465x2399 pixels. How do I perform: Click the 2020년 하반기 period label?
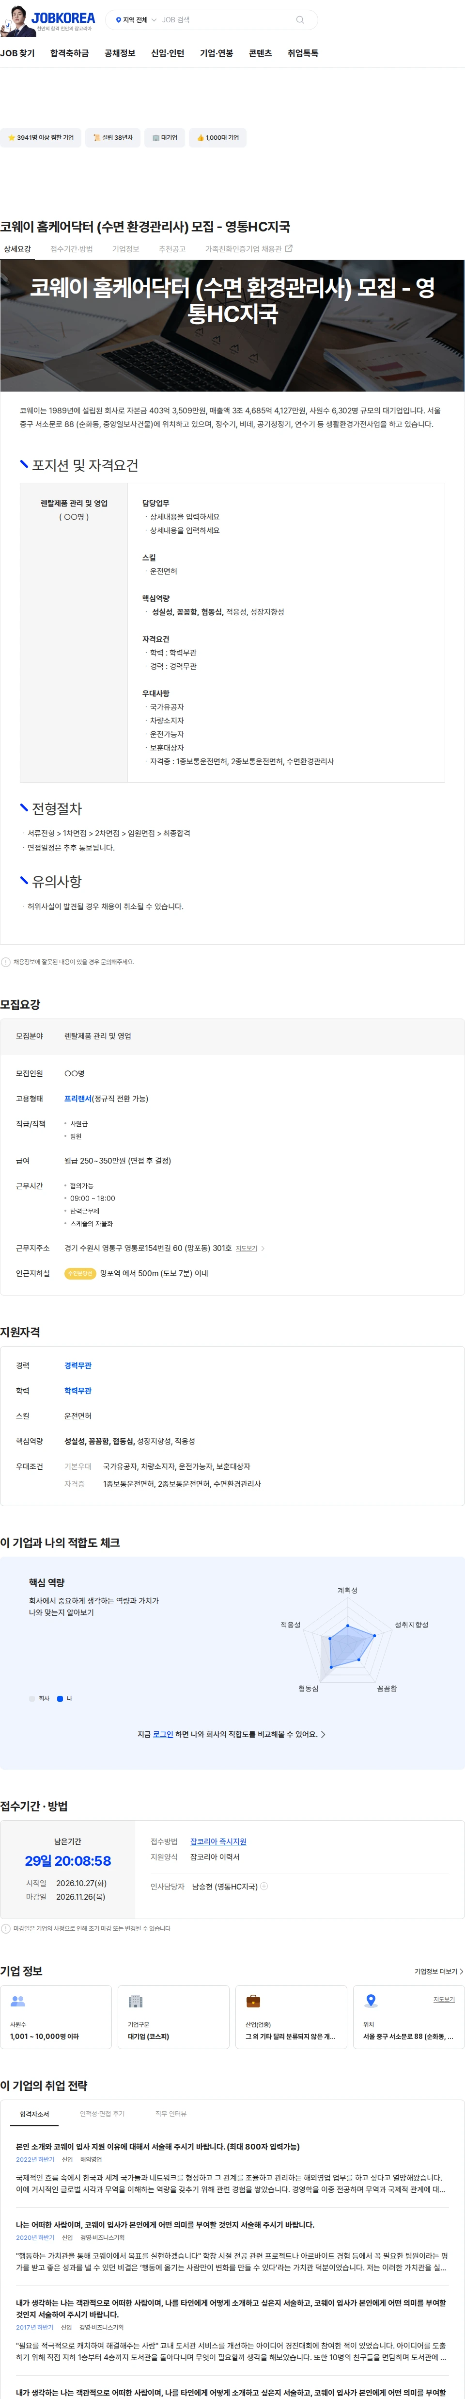click(34, 2238)
